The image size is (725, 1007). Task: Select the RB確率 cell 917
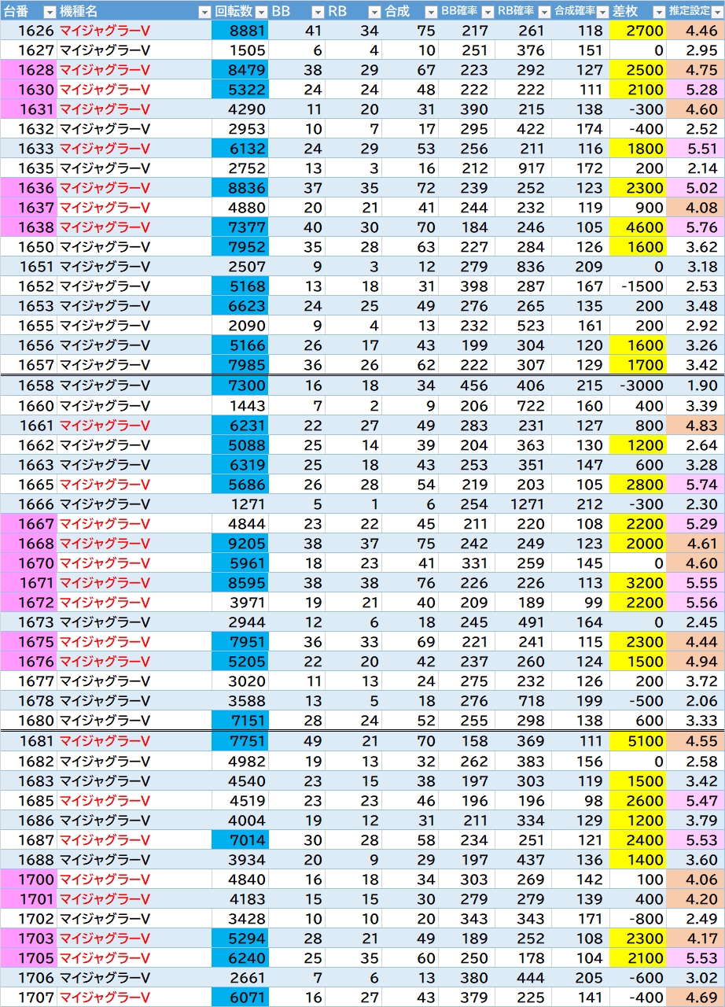tap(524, 168)
